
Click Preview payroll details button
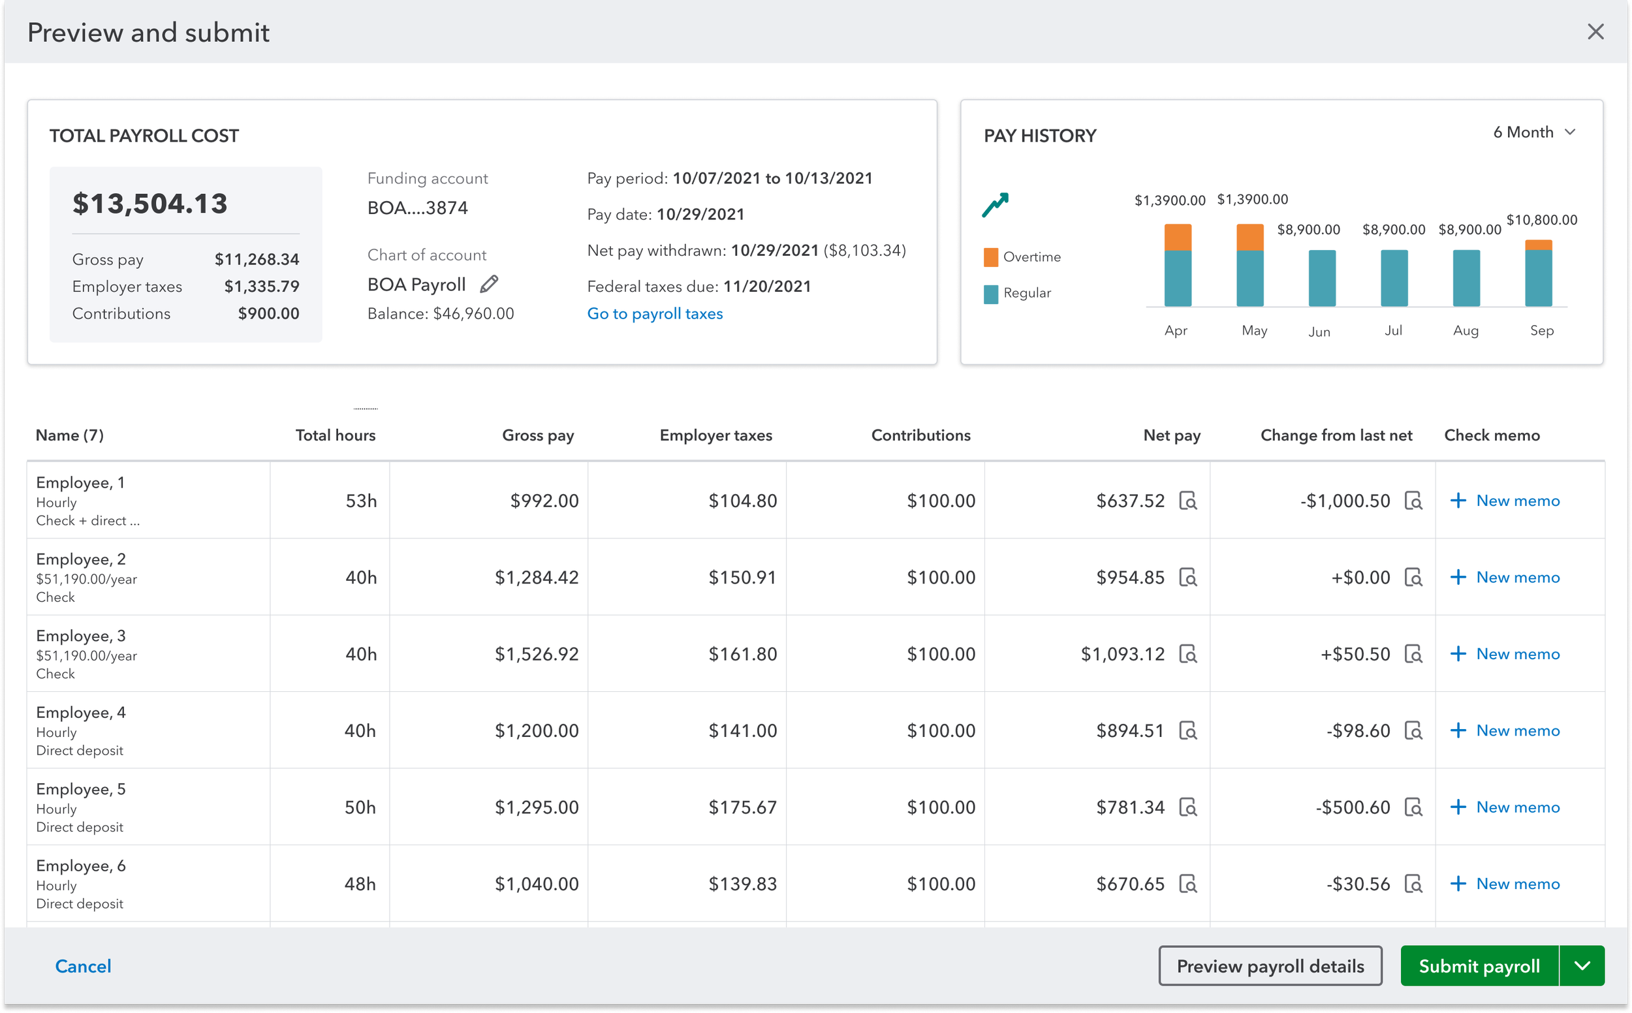point(1270,966)
